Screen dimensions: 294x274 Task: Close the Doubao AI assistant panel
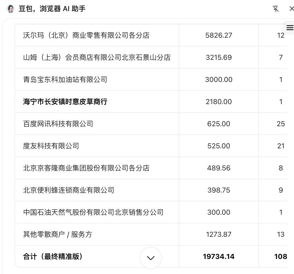(291, 9)
